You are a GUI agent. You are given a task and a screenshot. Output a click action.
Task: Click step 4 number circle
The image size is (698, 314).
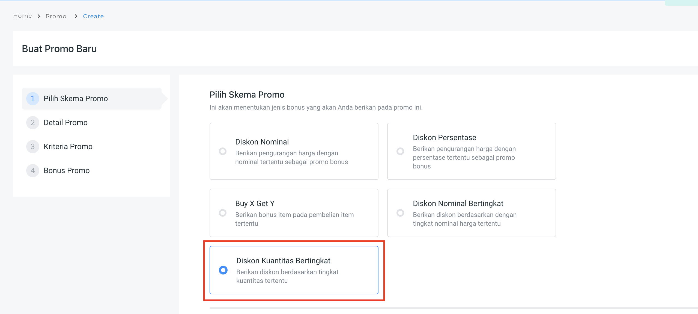32,171
